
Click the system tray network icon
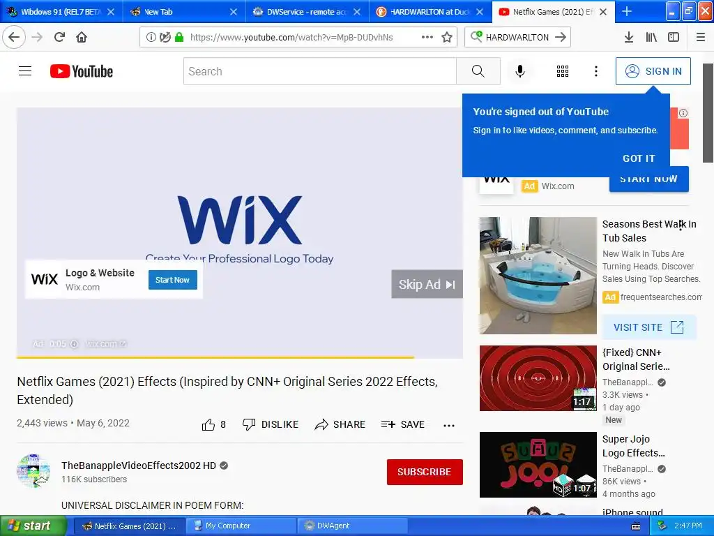pyautogui.click(x=662, y=526)
